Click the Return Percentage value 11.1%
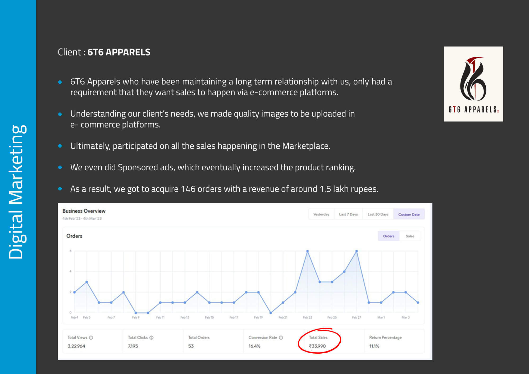The image size is (529, 374). coord(374,346)
